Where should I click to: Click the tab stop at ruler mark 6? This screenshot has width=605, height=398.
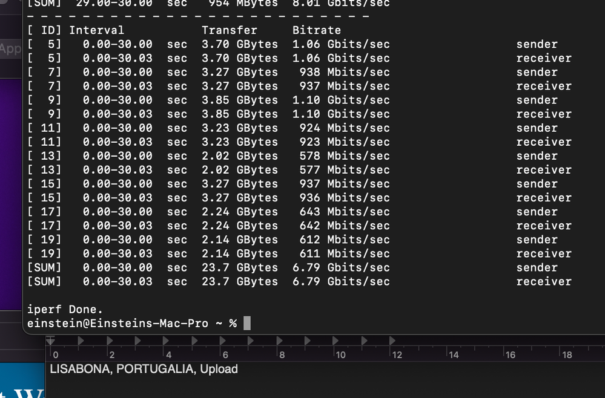tap(223, 341)
